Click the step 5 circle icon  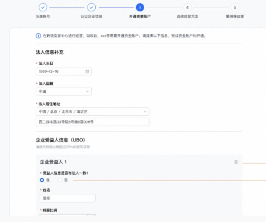click(235, 7)
